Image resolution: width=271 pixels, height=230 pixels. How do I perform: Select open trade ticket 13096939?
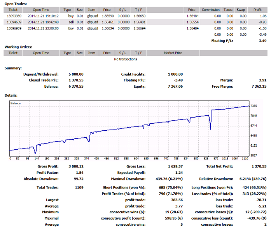[x=14, y=28]
